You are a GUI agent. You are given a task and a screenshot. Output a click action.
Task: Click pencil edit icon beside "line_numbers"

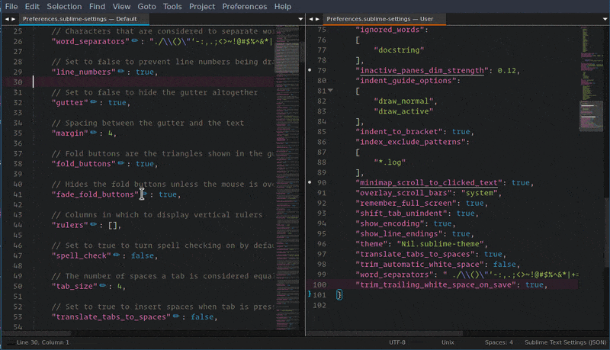pyautogui.click(x=121, y=72)
